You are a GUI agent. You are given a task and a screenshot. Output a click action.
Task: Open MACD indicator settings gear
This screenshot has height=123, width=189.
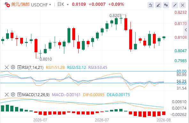click(13, 94)
